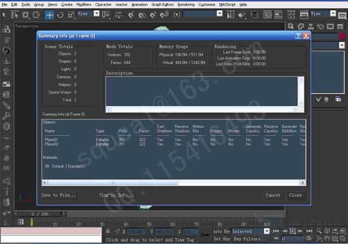Click the Objects list horizontal scrollbar thumb
348x244 pixels.
(x=113, y=183)
